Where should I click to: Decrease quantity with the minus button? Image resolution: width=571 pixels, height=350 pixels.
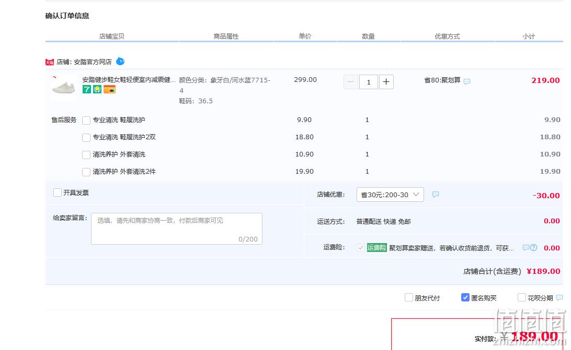[351, 82]
